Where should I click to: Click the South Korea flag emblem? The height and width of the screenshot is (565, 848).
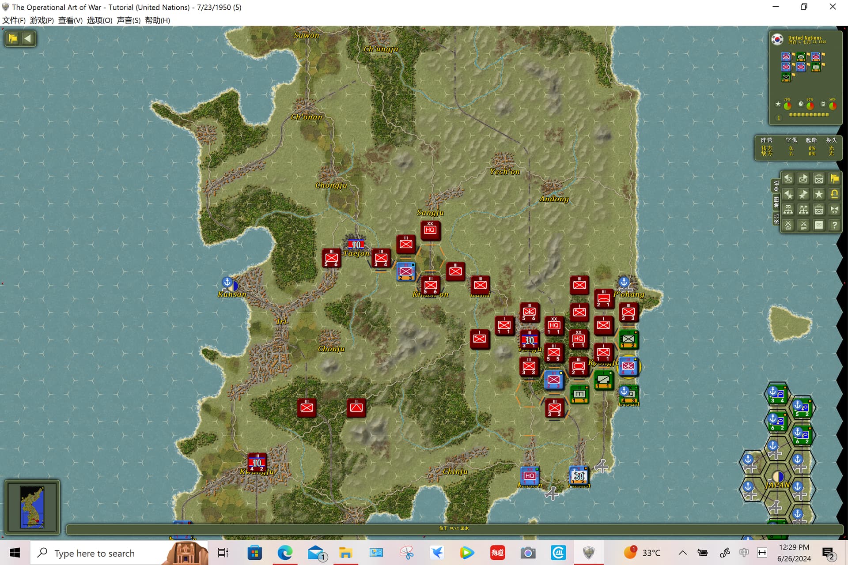777,39
